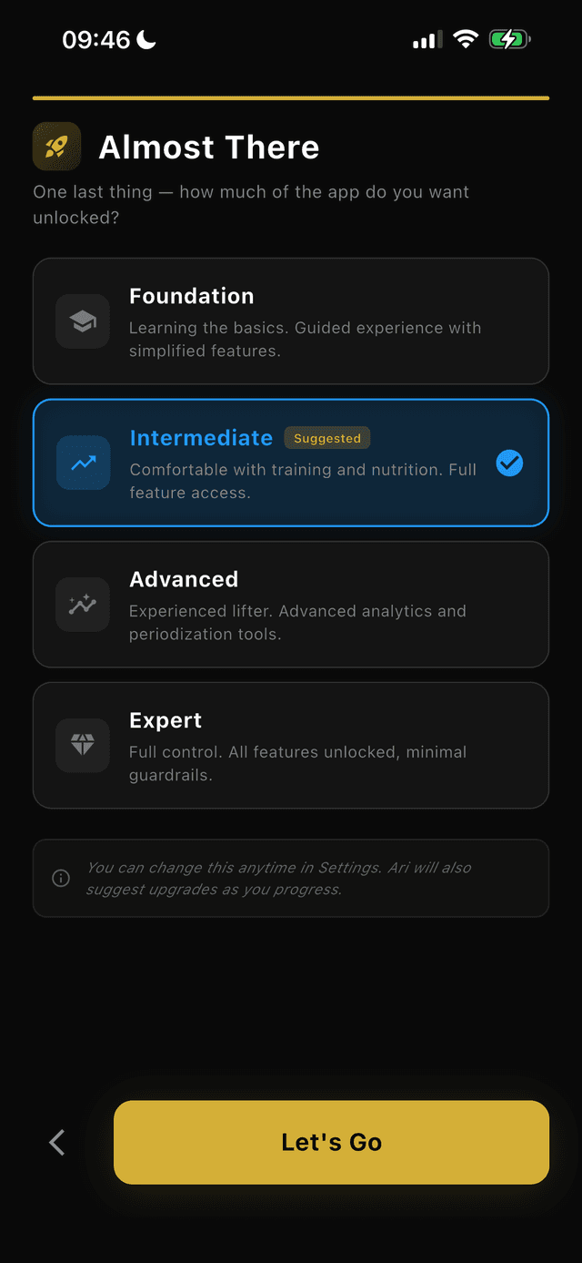Tap the charging battery icon
The image size is (582, 1263).
(508, 39)
